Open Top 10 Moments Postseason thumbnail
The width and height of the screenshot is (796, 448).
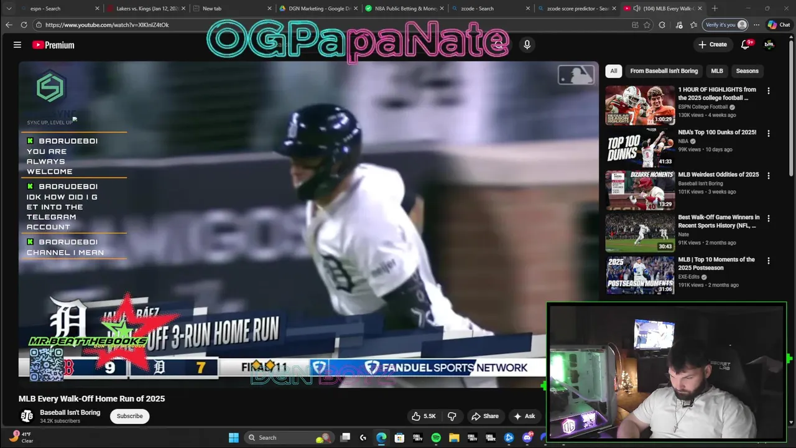pos(640,275)
